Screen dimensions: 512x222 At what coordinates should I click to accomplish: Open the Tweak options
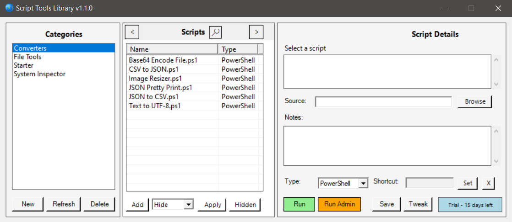[418, 204]
